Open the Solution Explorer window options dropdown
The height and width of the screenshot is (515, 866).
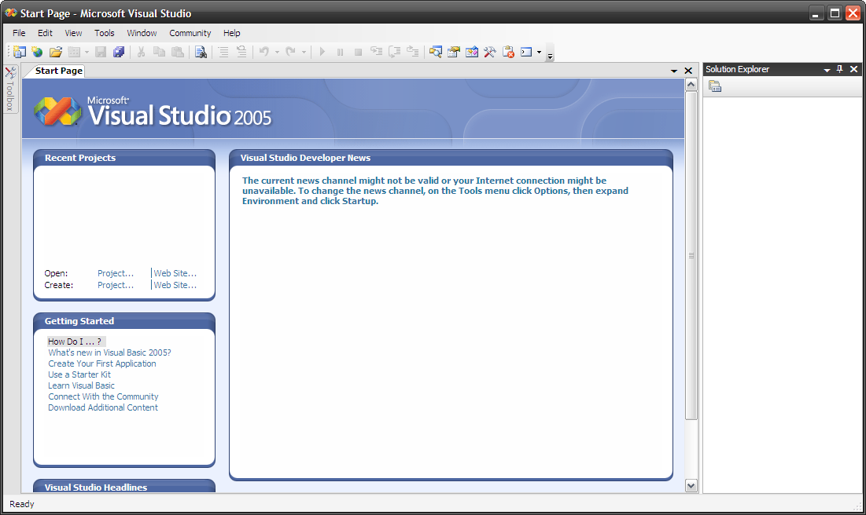coord(826,69)
